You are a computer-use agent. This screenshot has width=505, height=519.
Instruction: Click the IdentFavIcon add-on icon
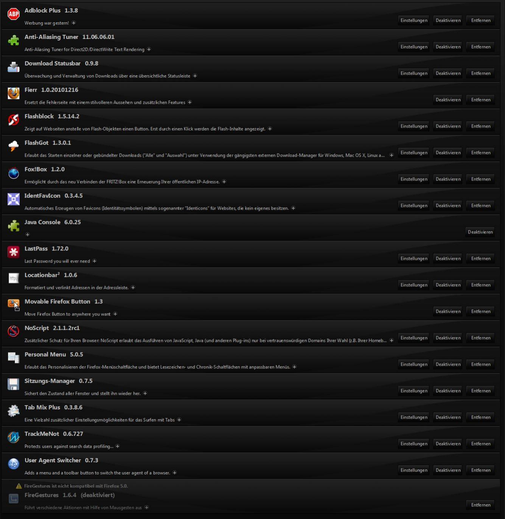coord(14,199)
